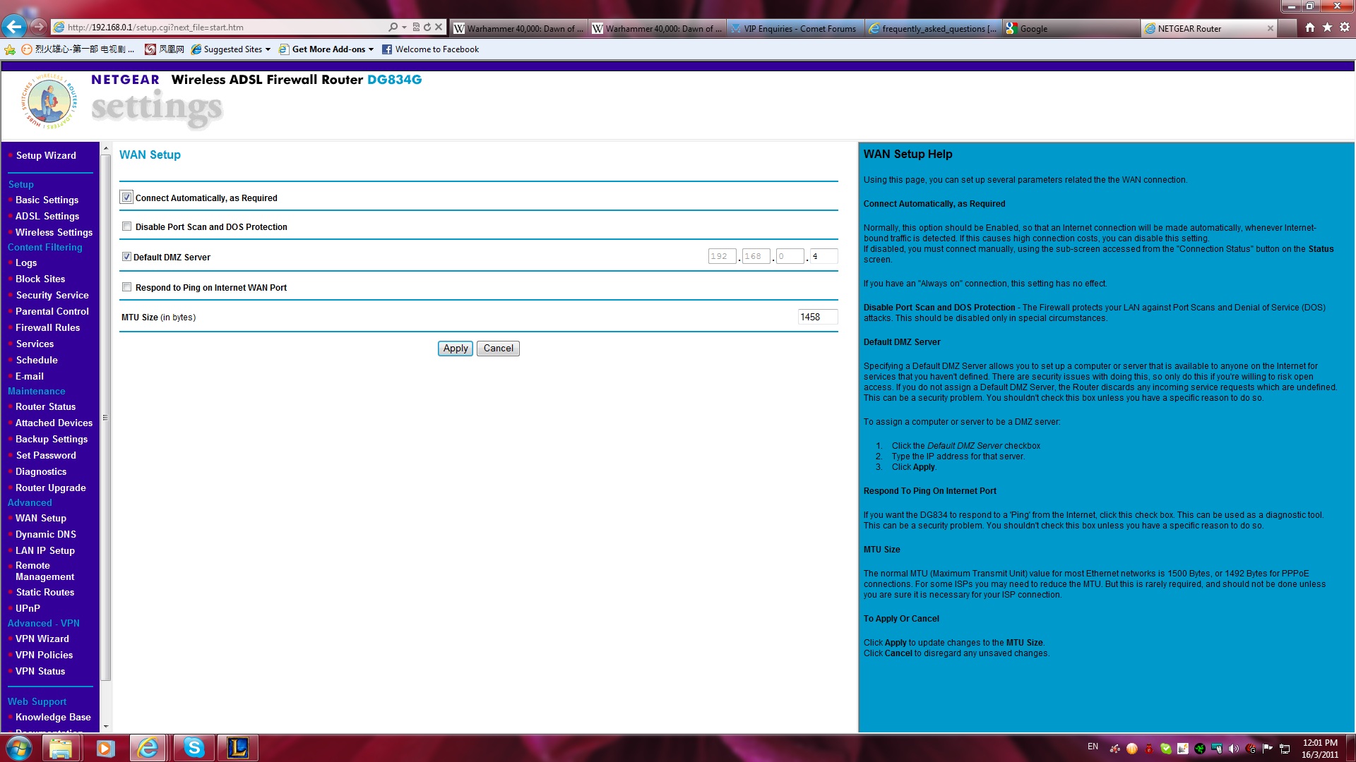Viewport: 1356px width, 762px height.
Task: Enable Respond to Ping on Internet WAN Port
Action: [126, 287]
